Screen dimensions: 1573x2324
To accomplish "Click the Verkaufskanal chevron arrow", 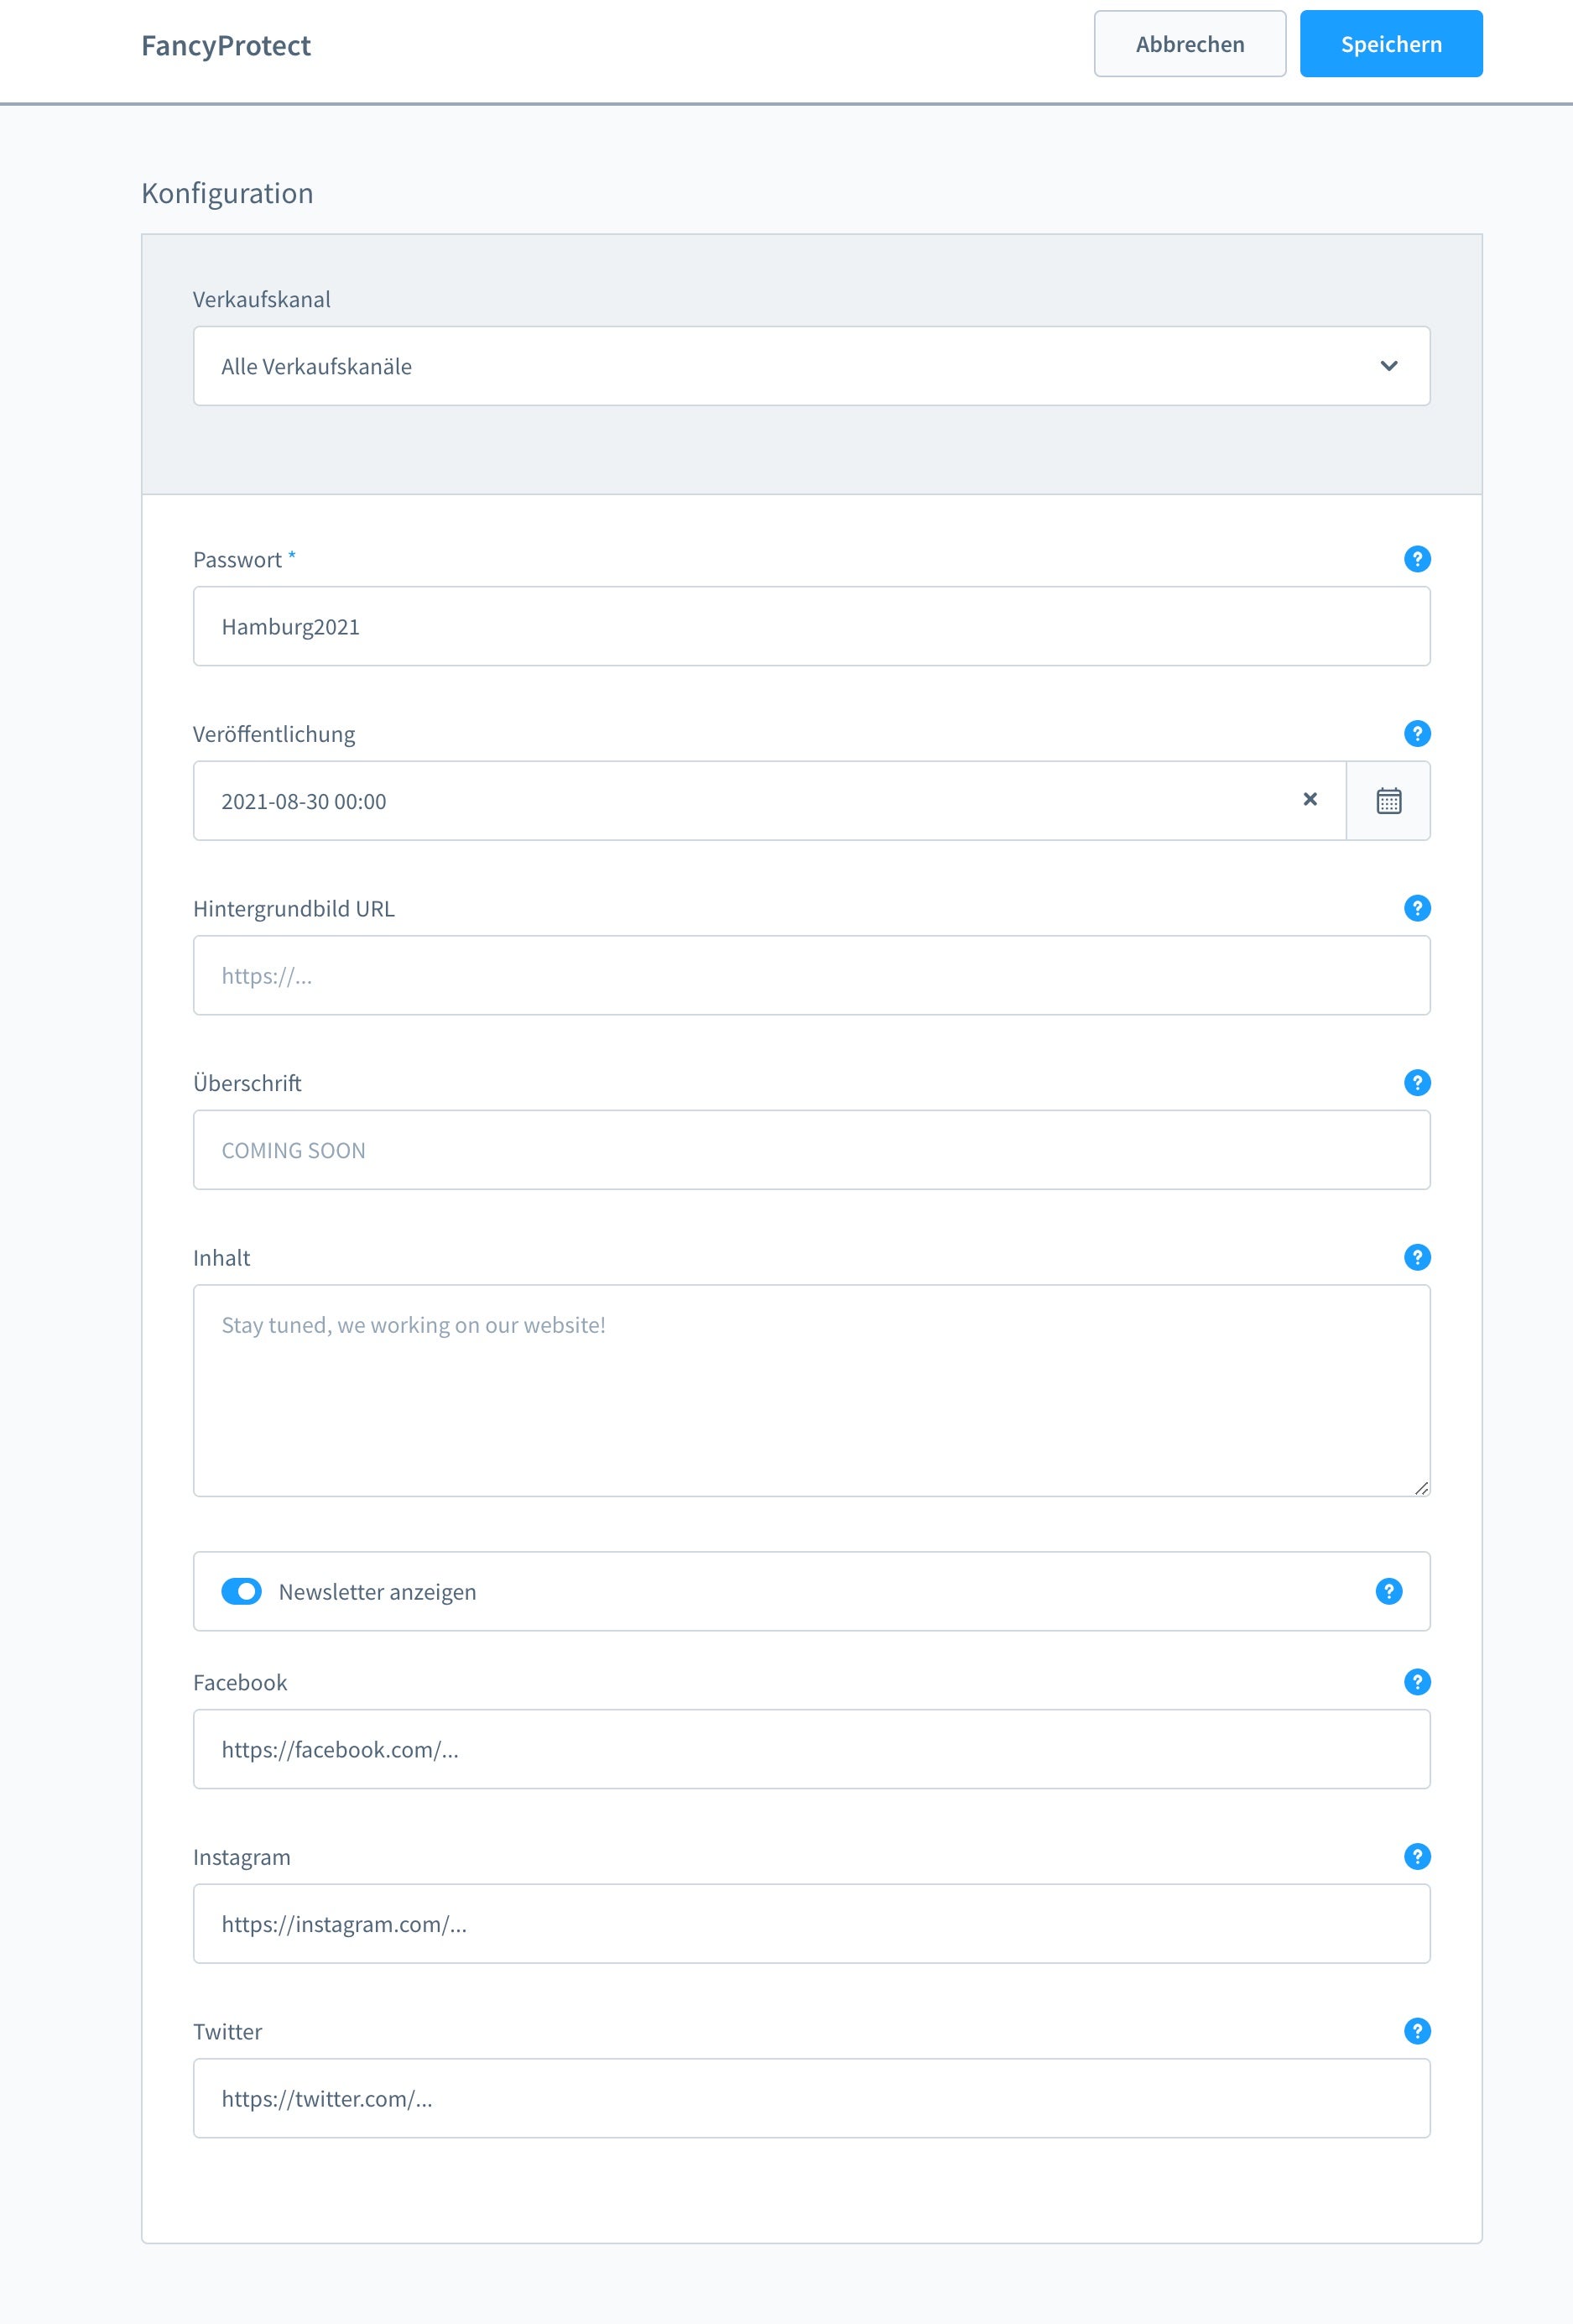I will [x=1389, y=366].
